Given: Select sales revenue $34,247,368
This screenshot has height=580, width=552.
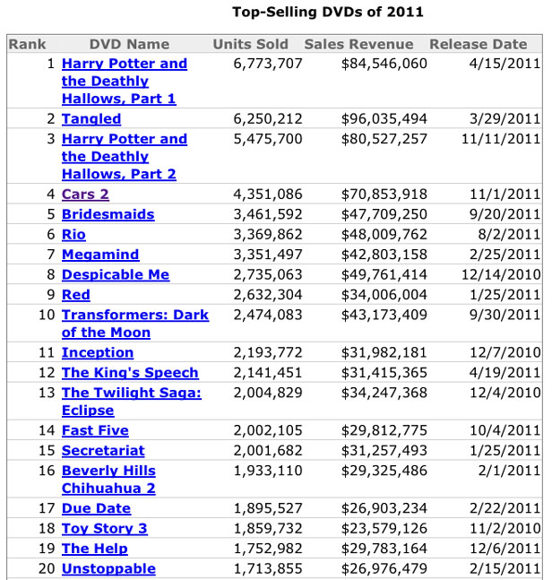Looking at the screenshot, I should coord(384,393).
